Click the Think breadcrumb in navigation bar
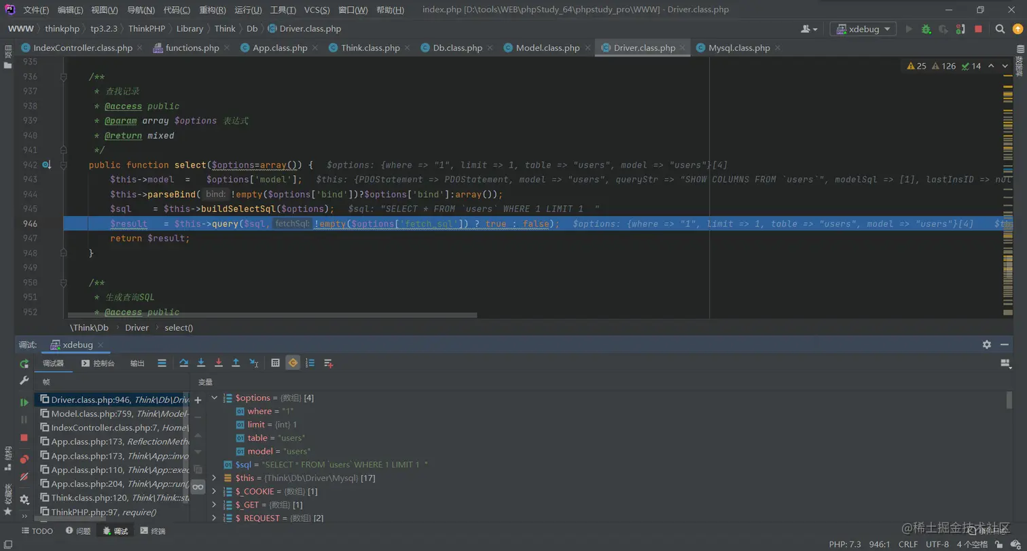Screen dimensions: 1027x551 pos(225,29)
